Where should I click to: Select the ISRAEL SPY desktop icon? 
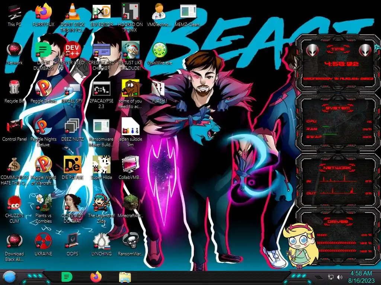tap(73, 89)
